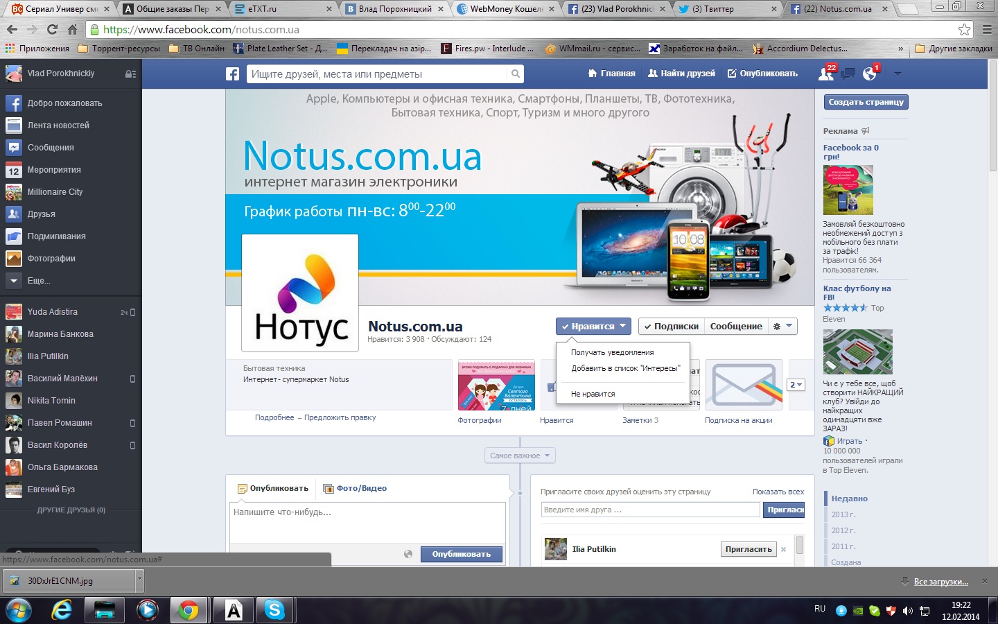Reload the page with refresh icon
The width and height of the screenshot is (998, 624).
coord(52,30)
